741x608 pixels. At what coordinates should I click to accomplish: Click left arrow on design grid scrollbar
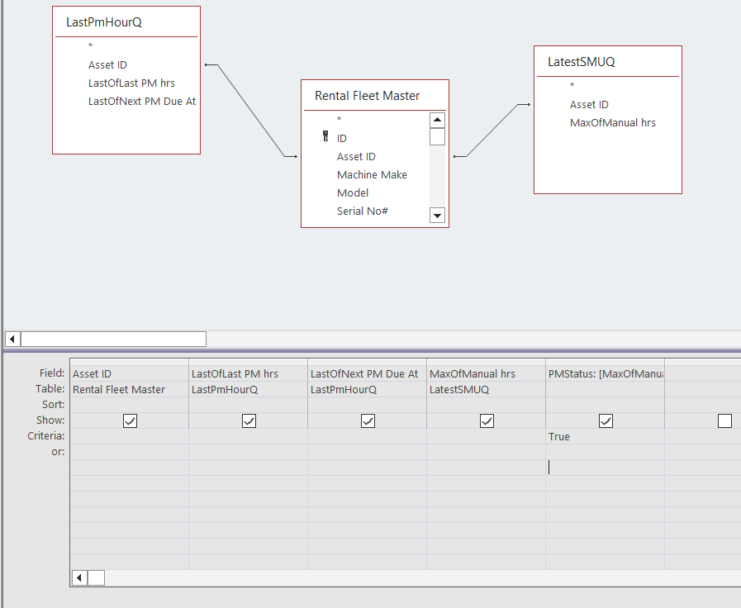(x=78, y=577)
